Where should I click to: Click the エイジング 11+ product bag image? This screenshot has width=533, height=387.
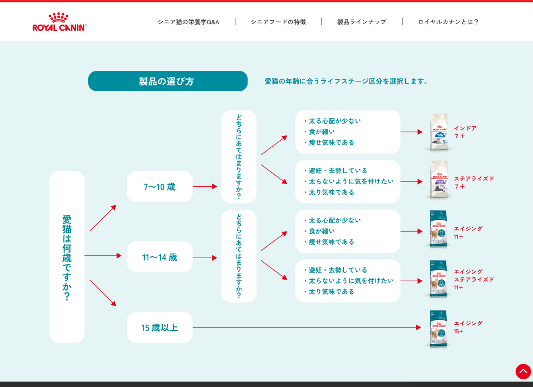pyautogui.click(x=438, y=230)
